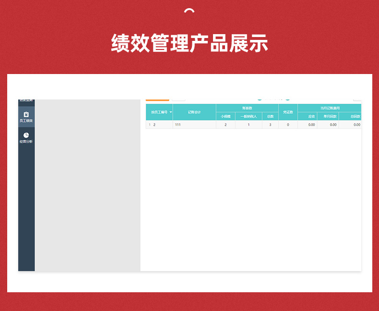Click the 凭证数 column header

288,112
